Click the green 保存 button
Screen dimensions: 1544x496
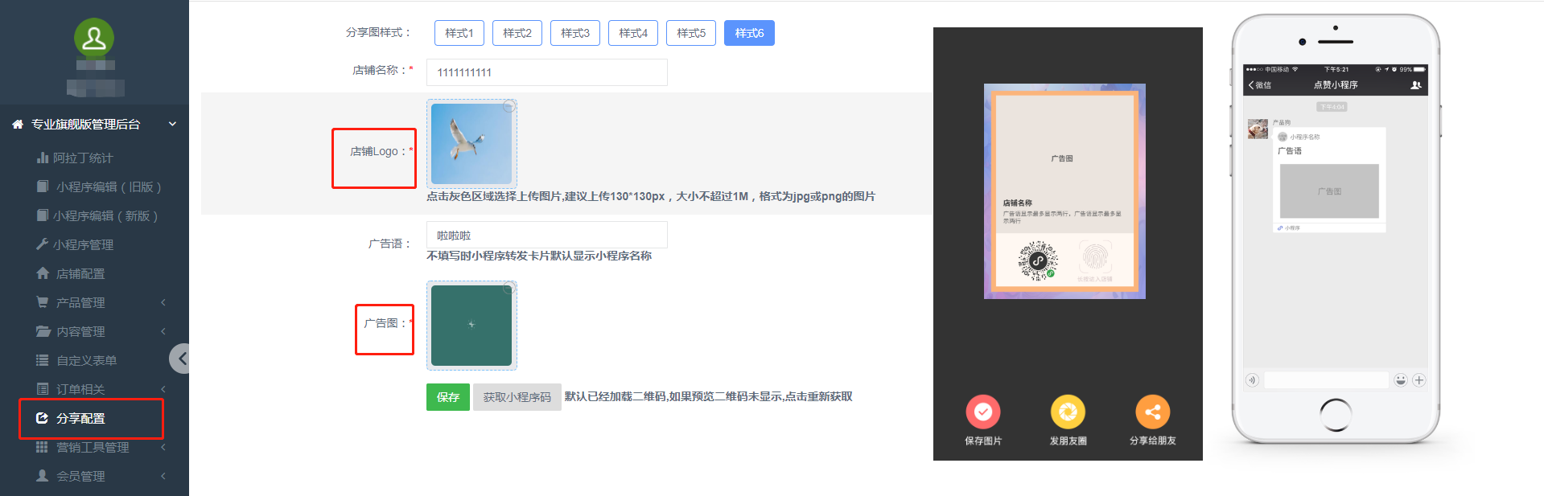tap(448, 397)
